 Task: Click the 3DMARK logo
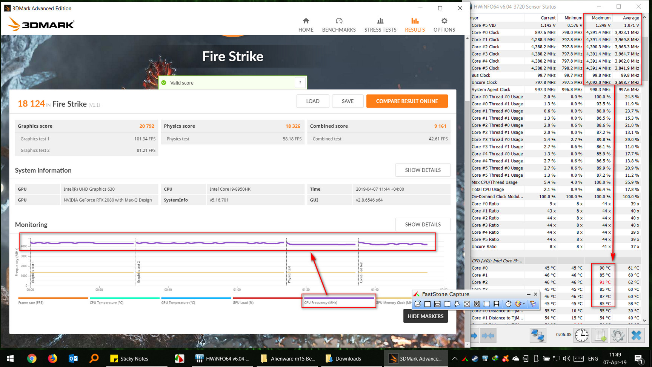coord(41,24)
